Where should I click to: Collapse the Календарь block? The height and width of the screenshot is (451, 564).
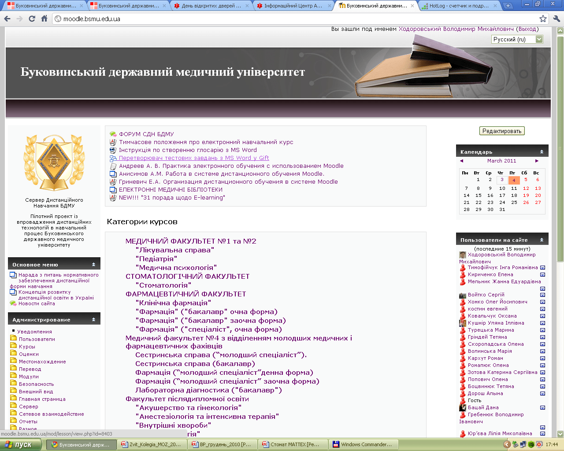tap(542, 152)
